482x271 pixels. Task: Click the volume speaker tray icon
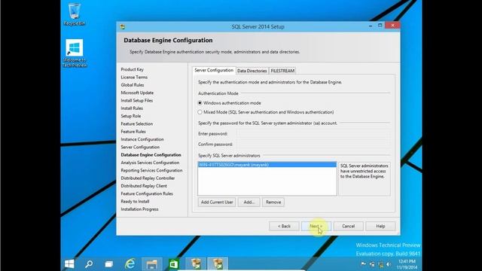[389, 264]
